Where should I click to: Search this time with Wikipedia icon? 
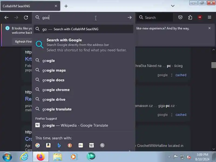tap(92, 145)
